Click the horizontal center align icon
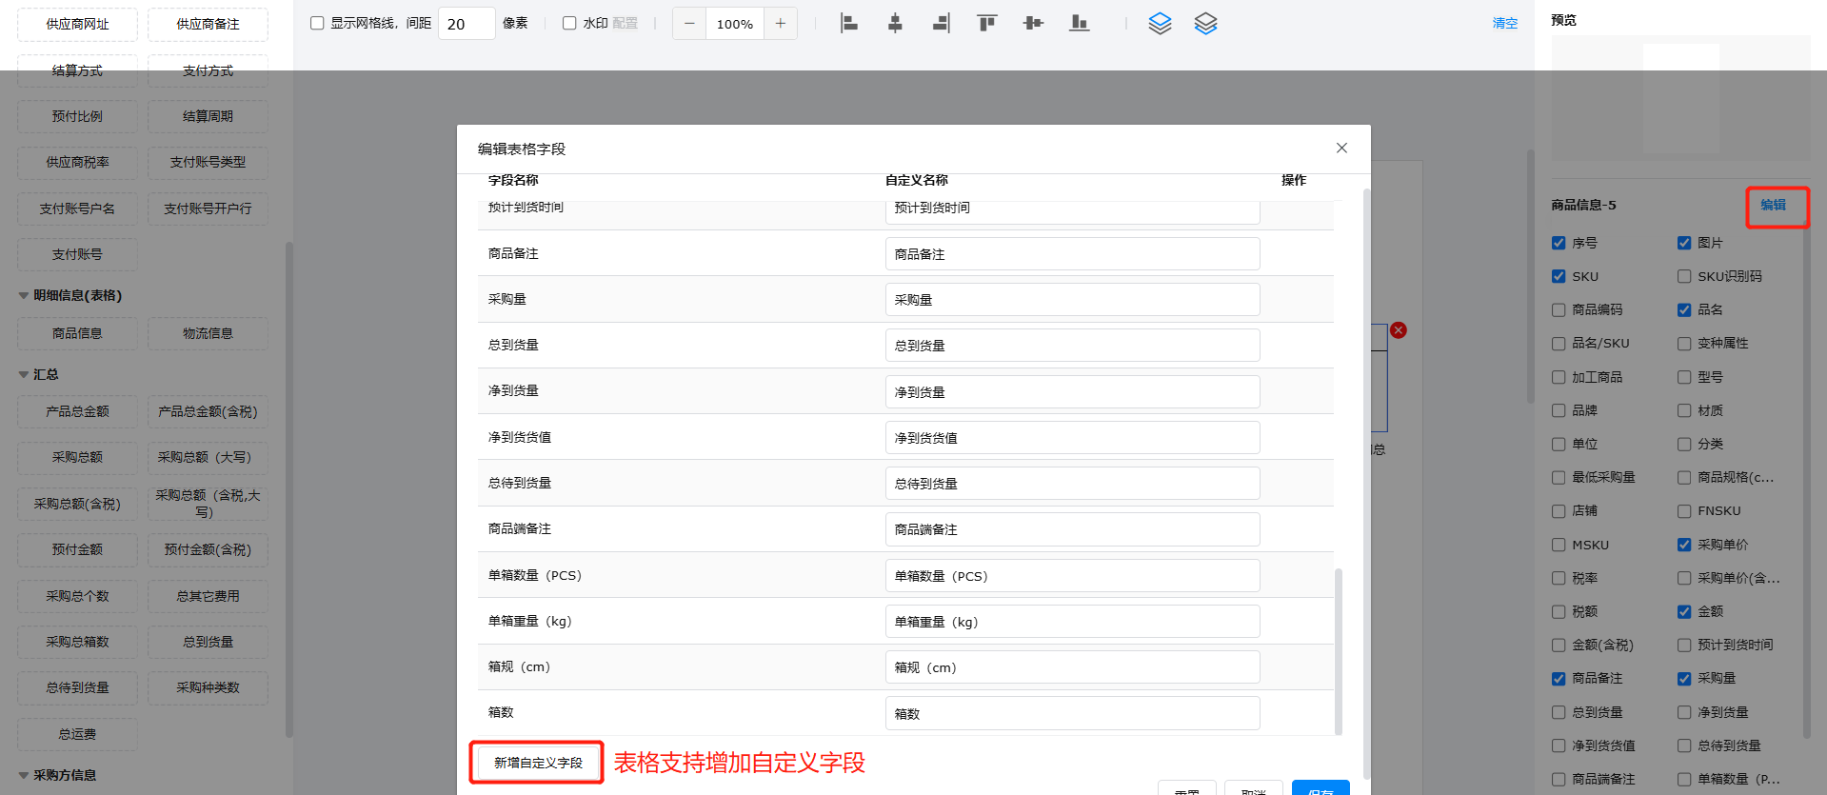The width and height of the screenshot is (1827, 795). 895,24
